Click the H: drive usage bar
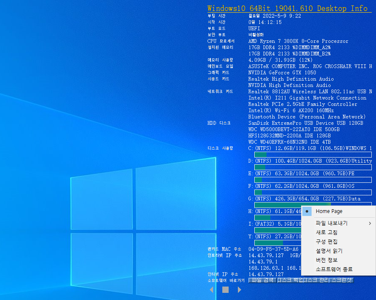This screenshot has height=300, width=376. tap(277, 218)
